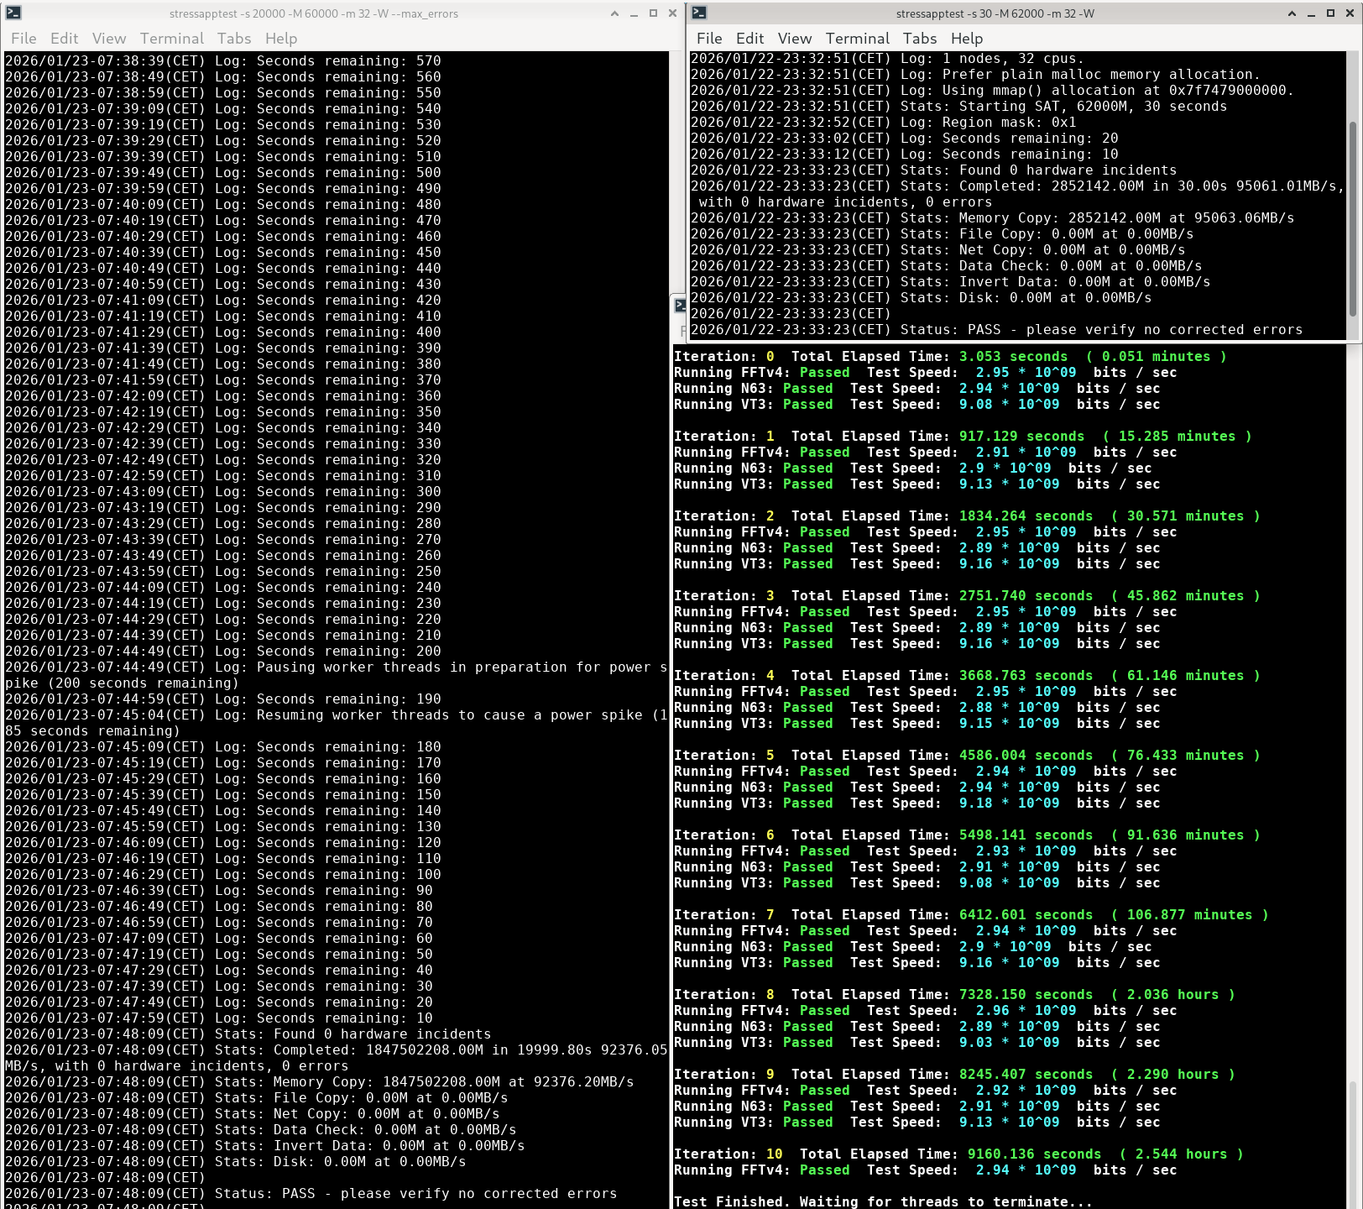Open the Terminal menu in the left terminal
The image size is (1363, 1209).
click(x=171, y=39)
